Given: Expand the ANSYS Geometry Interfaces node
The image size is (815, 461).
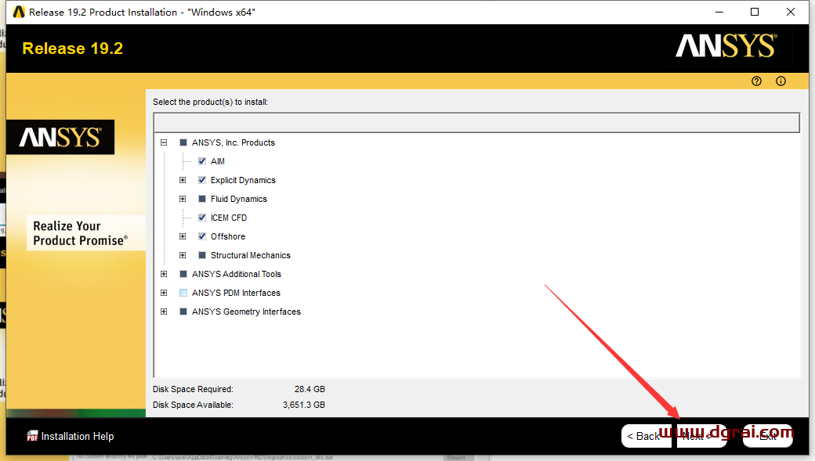Looking at the screenshot, I should point(164,312).
